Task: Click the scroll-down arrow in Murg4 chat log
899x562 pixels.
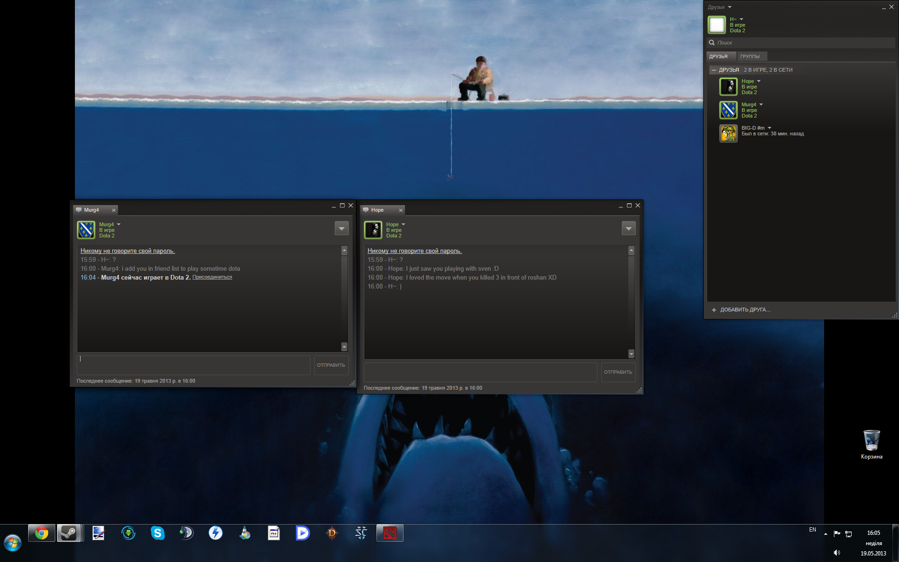Action: (x=345, y=347)
